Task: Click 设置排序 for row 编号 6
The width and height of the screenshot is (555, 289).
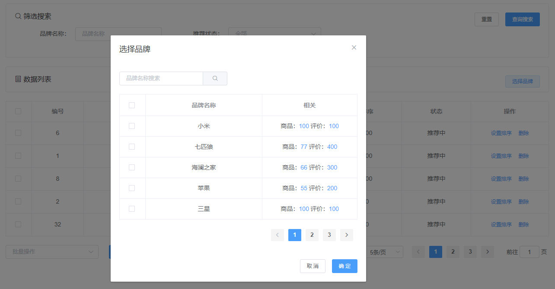Action: pyautogui.click(x=501, y=133)
